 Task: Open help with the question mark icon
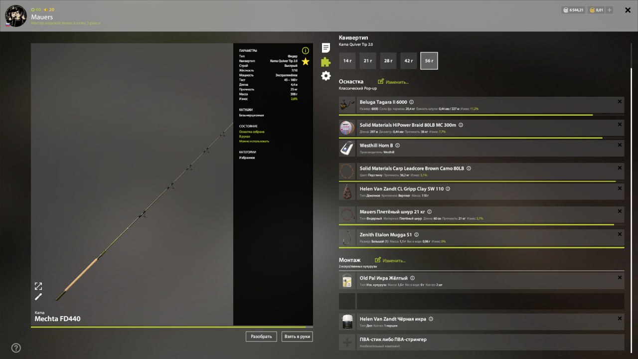[x=16, y=348]
